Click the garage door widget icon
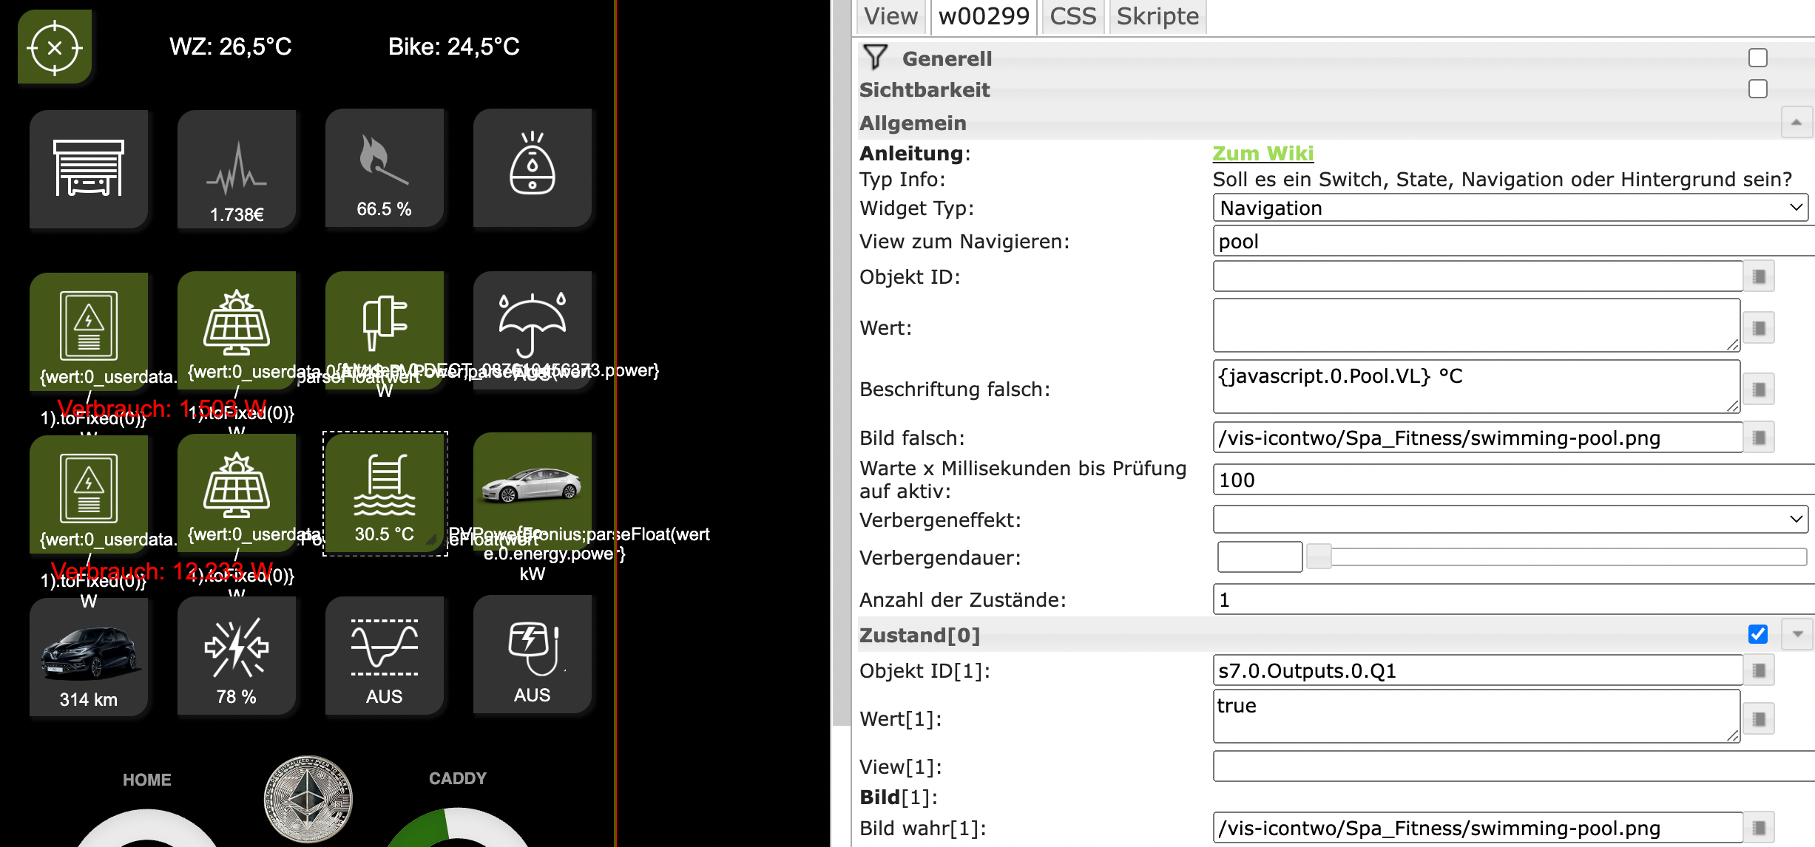The image size is (1815, 847). pos(89,168)
